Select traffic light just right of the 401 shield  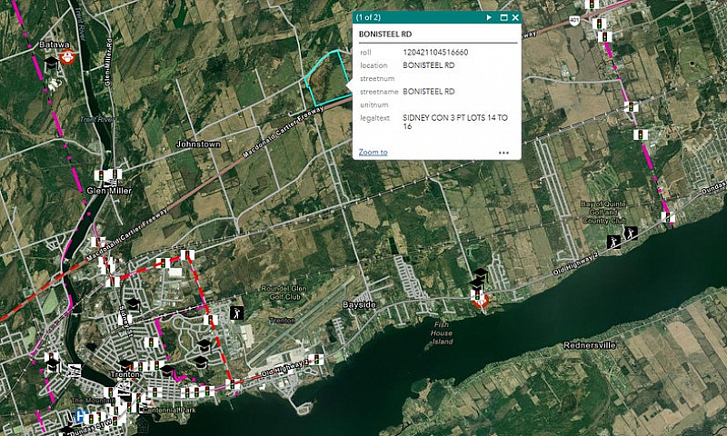point(599,24)
